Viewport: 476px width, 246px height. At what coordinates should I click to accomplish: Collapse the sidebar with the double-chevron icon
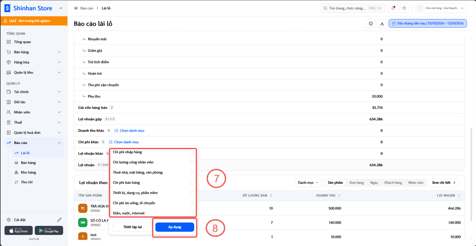(61, 8)
